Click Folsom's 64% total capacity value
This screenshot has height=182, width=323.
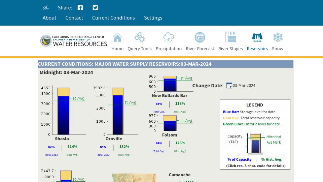(x=159, y=143)
